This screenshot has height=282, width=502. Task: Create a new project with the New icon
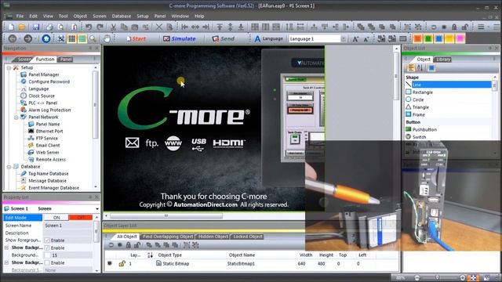[x=11, y=27]
